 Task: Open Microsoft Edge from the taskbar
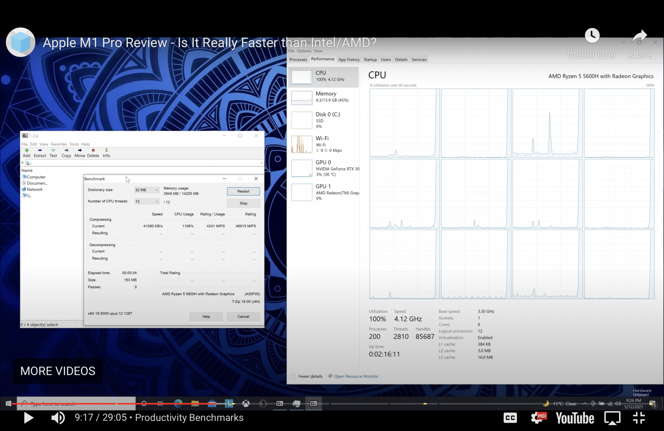click(x=178, y=403)
